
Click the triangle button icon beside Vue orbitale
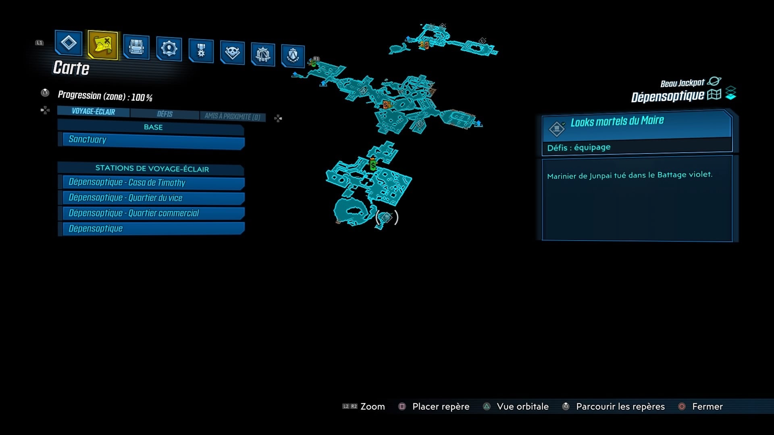487,406
